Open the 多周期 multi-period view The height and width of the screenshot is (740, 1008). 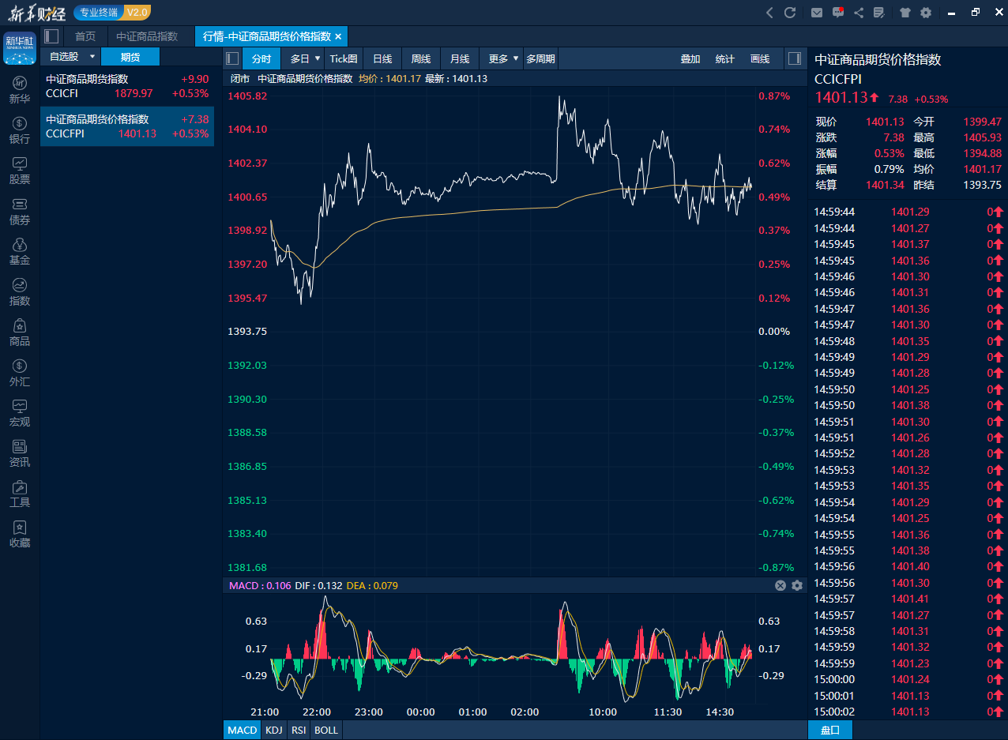pos(541,58)
